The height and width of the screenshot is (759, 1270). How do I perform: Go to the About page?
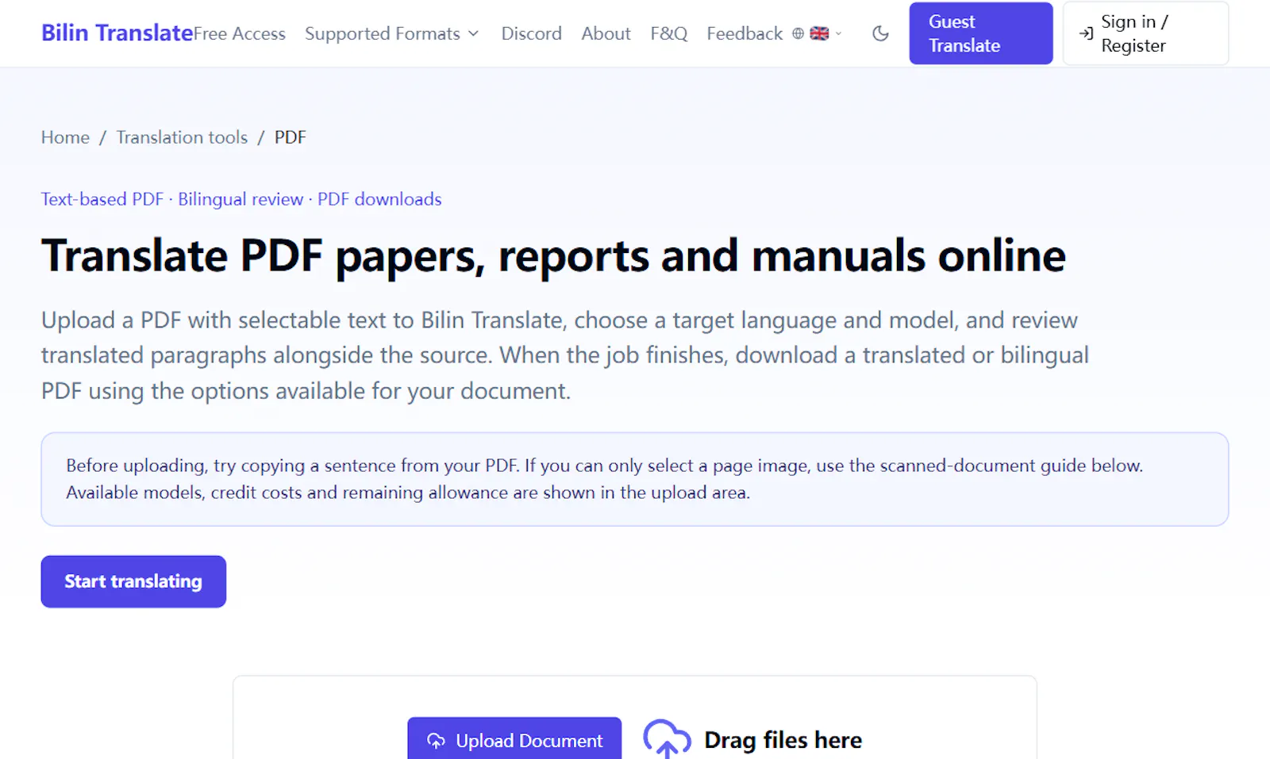[606, 33]
